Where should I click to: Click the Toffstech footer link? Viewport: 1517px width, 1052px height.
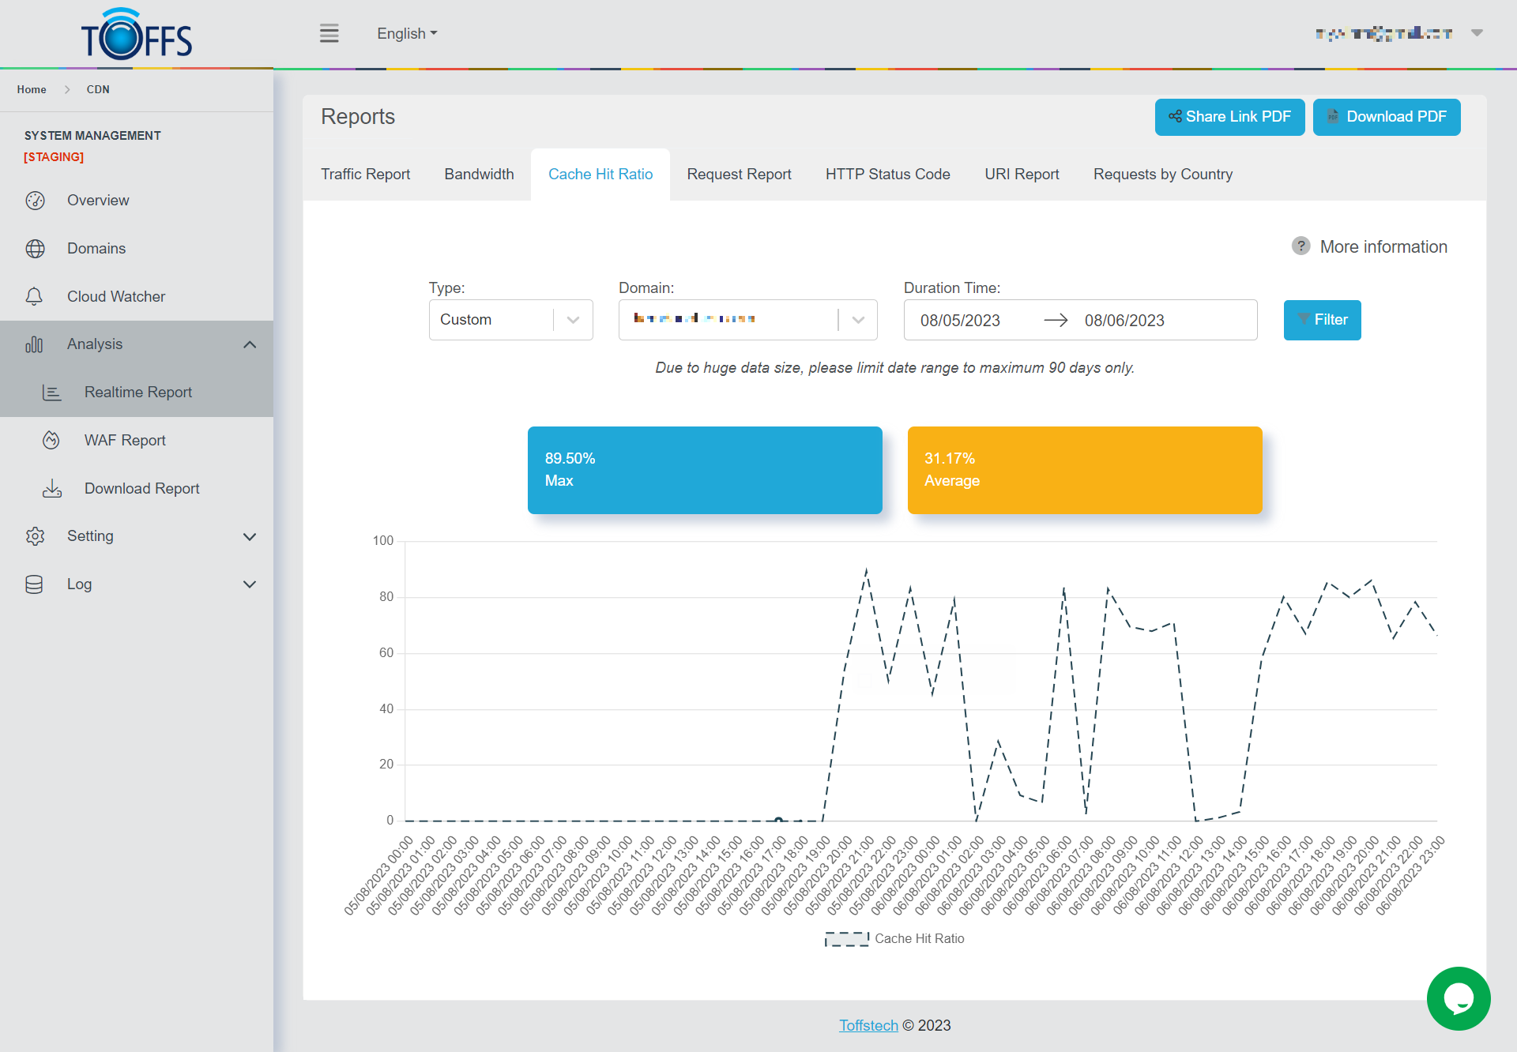click(868, 1025)
